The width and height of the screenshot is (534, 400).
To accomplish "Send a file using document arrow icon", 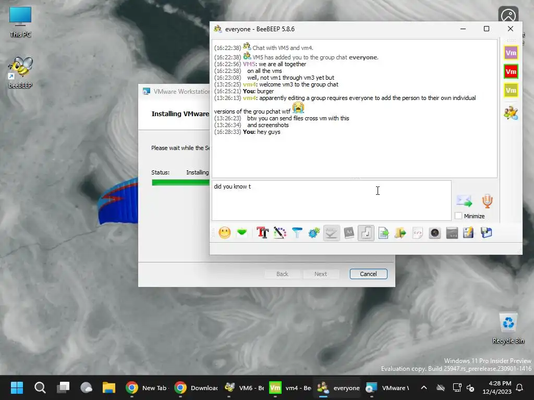I will pyautogui.click(x=383, y=233).
